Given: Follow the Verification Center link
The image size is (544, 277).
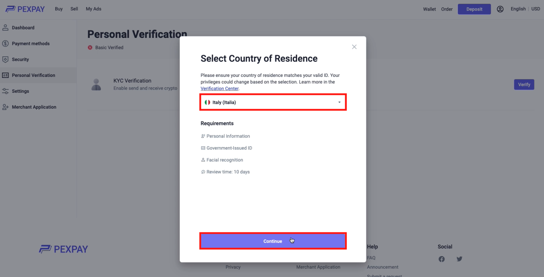Looking at the screenshot, I should (220, 89).
